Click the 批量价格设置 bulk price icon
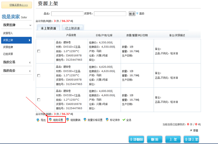Image resolution: width=218 pixels, height=144 pixels. [85, 120]
